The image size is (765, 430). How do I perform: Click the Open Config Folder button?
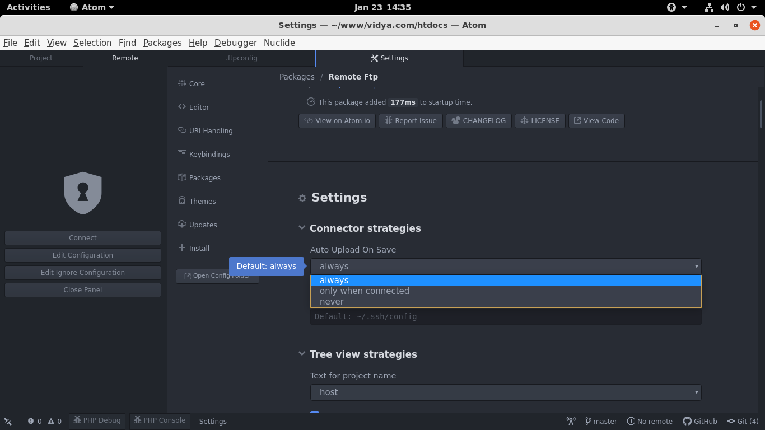(x=217, y=276)
